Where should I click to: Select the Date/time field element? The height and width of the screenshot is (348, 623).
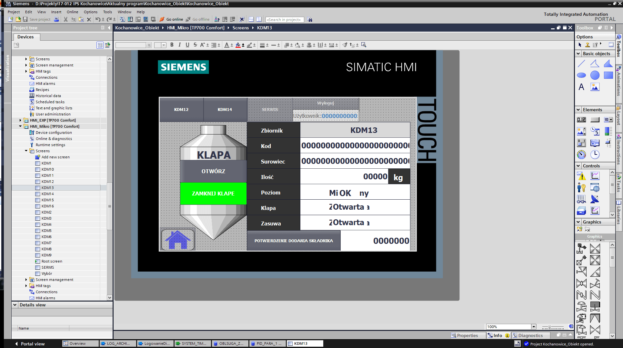click(595, 131)
